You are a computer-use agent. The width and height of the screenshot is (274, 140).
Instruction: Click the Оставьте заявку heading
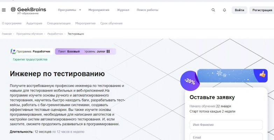coord(212,97)
